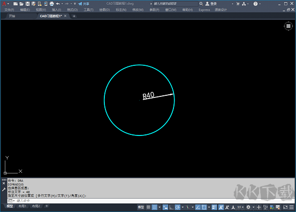This screenshot has width=296, height=212.
Task: Switch to the 布局1 layout tab
Action: click(x=22, y=206)
